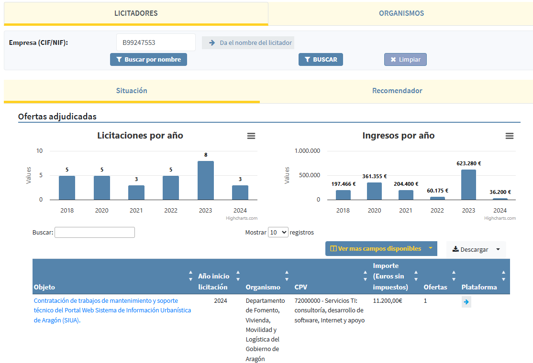Click the Departamento de Fomento organism cell

265,330
